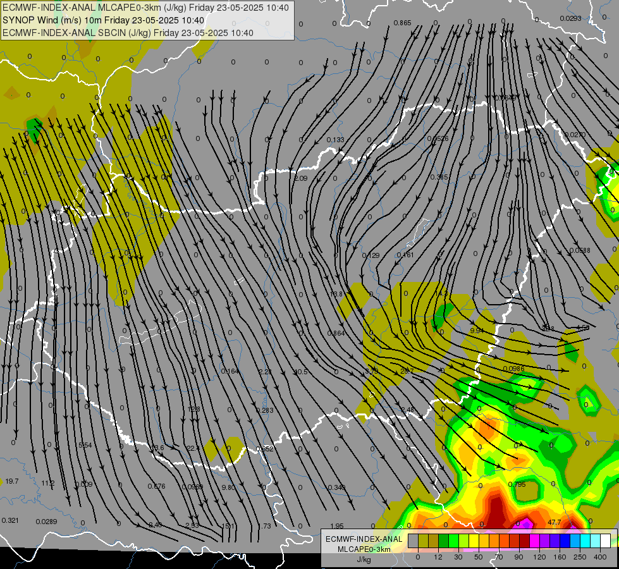Click the legend tick value 30
Viewport: 619px width, 569px height.
pos(458,557)
